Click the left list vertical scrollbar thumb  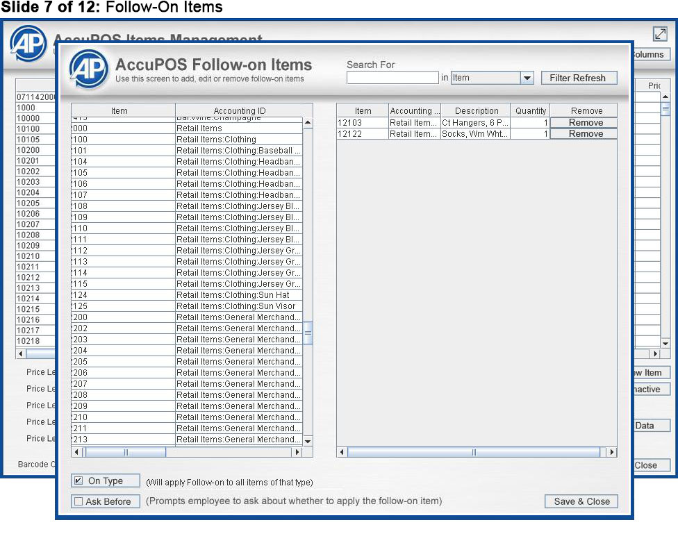pos(308,333)
